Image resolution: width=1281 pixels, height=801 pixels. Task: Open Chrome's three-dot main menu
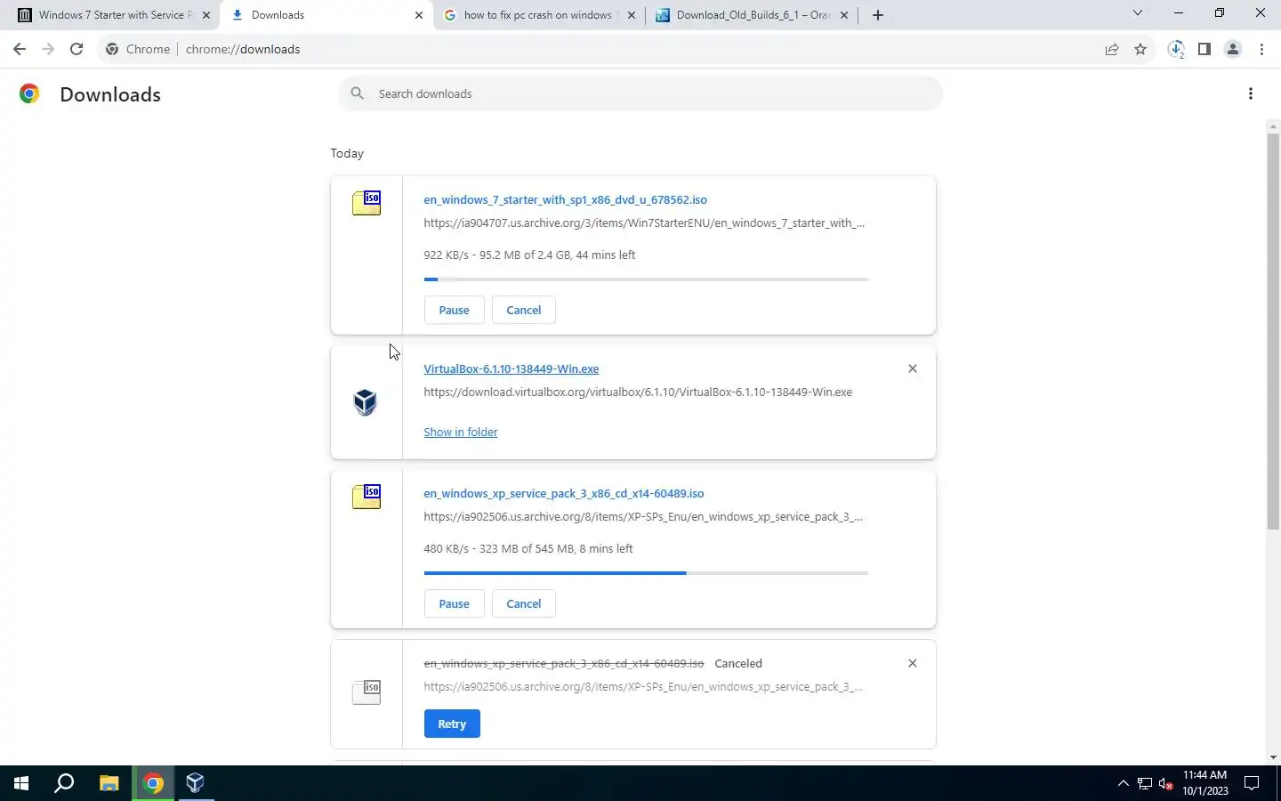point(1261,49)
